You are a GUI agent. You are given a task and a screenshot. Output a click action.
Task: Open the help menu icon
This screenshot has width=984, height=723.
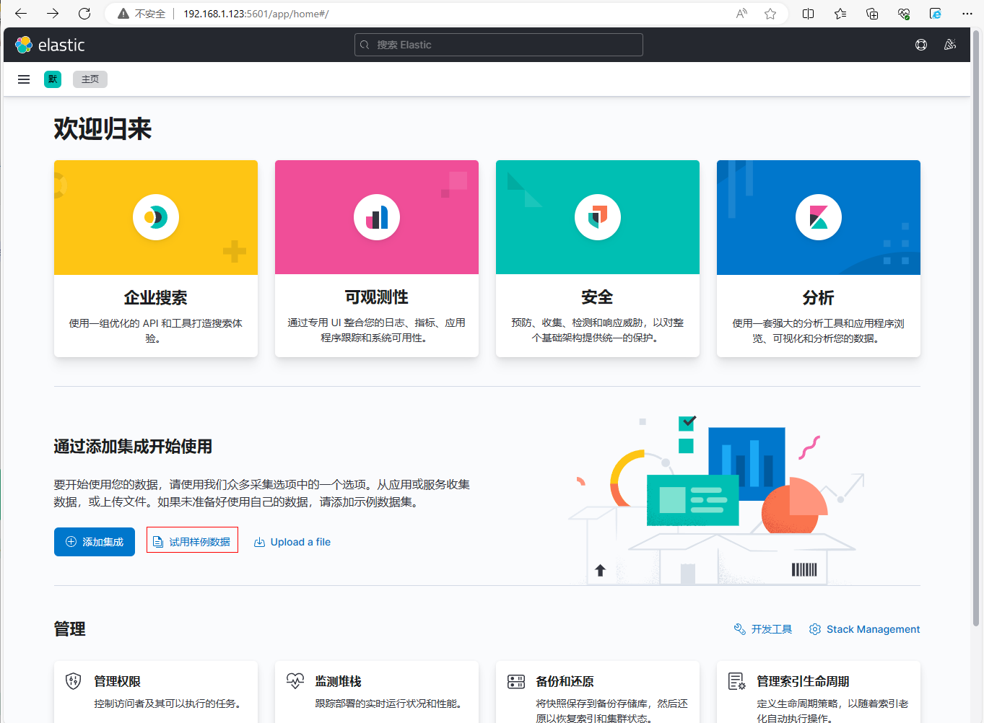click(x=921, y=45)
